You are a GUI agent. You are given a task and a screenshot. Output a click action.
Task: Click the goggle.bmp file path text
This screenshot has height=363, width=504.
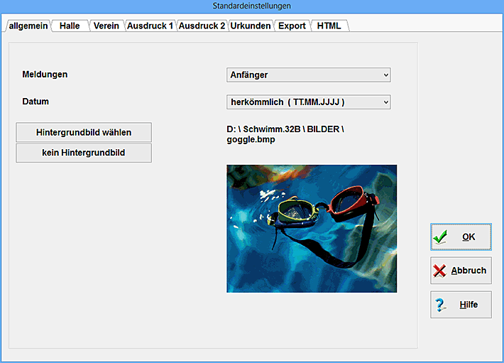[284, 134]
